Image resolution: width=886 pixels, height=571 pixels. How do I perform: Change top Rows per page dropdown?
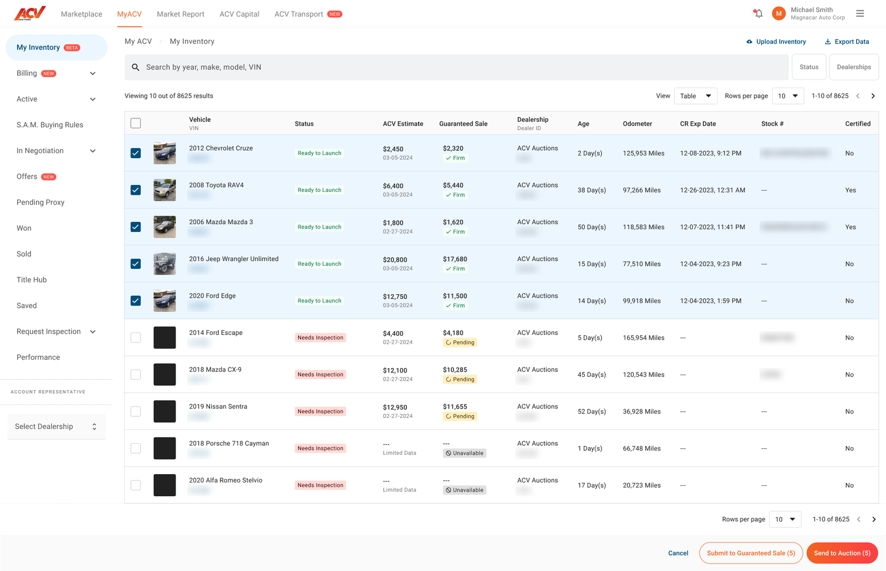pyautogui.click(x=787, y=96)
